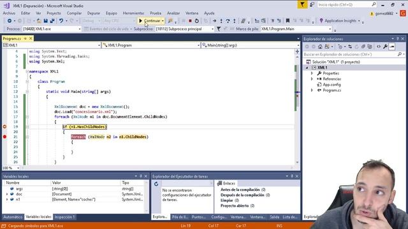Click the Navigate Backward icon
408x229 pixels.
click(10, 21)
